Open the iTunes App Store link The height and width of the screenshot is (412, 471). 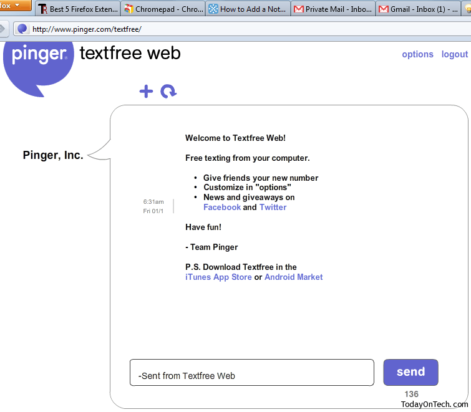point(218,277)
